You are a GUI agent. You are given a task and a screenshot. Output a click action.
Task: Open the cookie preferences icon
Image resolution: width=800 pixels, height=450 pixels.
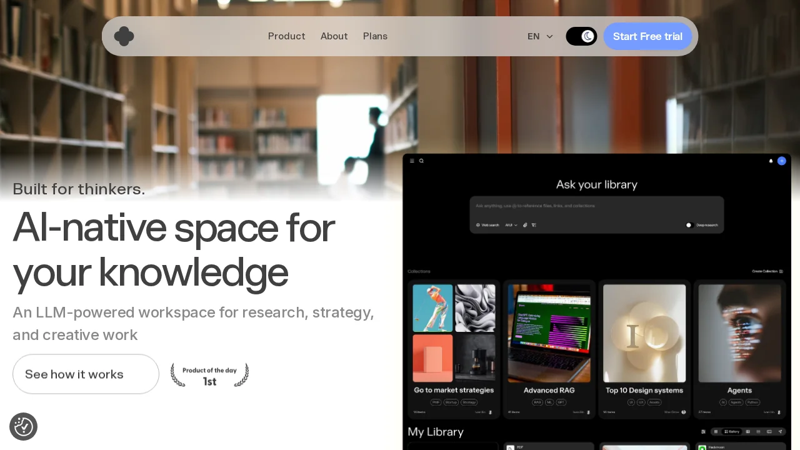[24, 427]
